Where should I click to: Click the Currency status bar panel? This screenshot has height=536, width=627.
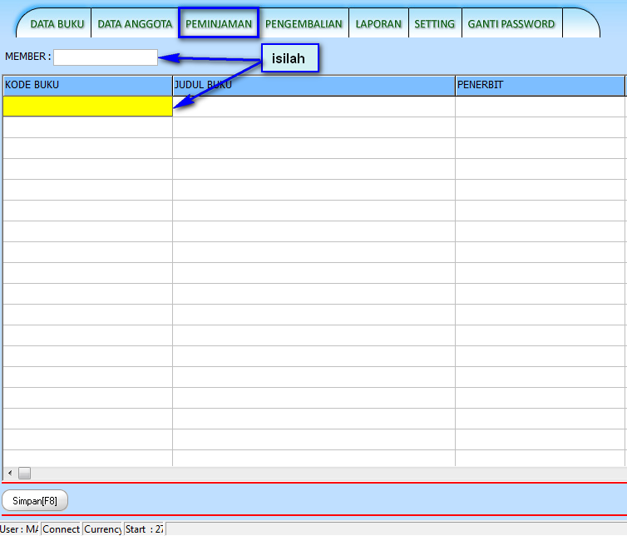click(103, 529)
